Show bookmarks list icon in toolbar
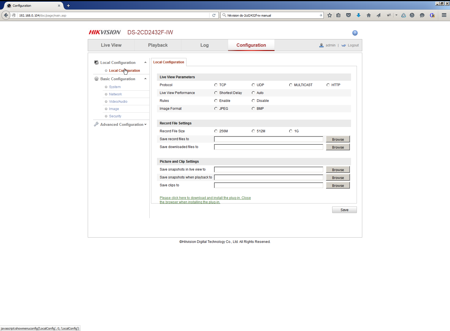 (338, 15)
